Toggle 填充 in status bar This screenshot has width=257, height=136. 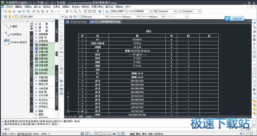[x=144, y=134]
